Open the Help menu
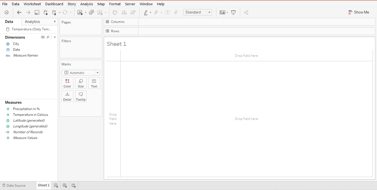The height and width of the screenshot is (190, 377). point(161,4)
